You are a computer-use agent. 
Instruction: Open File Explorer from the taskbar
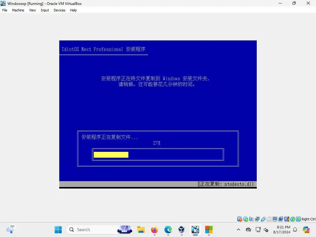click(141, 230)
